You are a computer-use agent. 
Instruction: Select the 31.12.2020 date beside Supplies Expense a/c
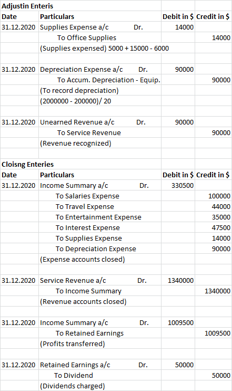coord(19,27)
